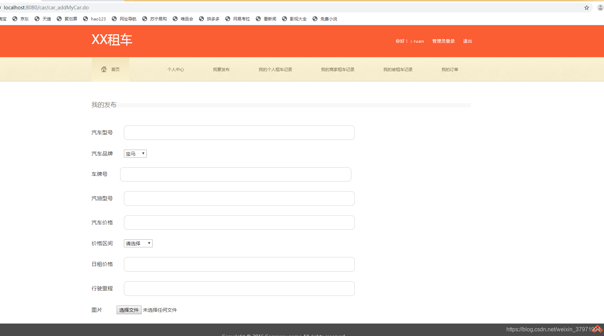The height and width of the screenshot is (336, 604).
Task: Focus the 汽车价格 input field
Action: coord(239,223)
